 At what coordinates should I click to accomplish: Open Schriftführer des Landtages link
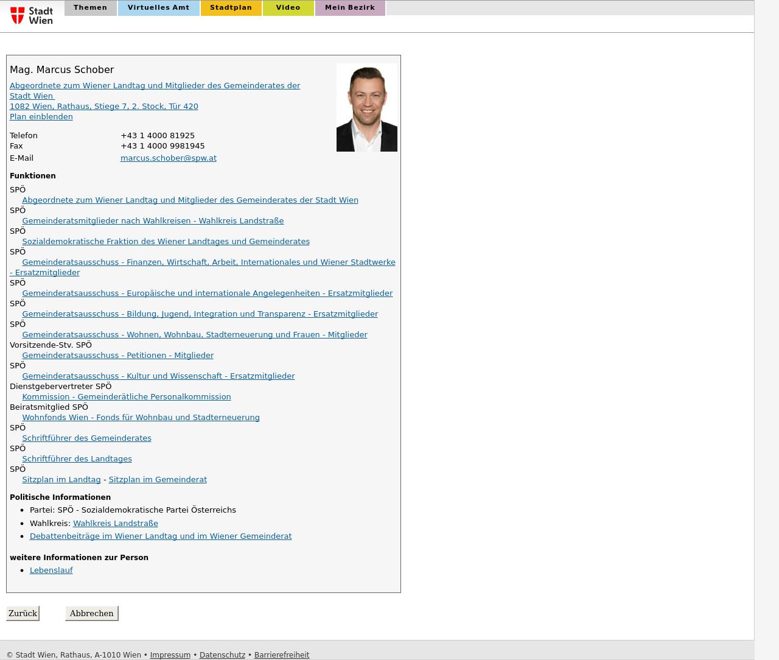(77, 458)
